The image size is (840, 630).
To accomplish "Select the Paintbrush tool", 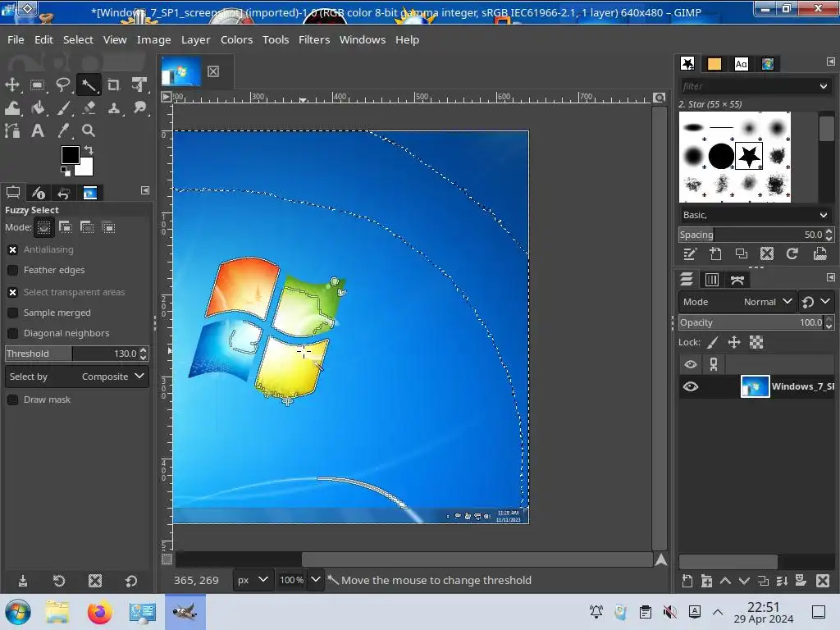I will [62, 108].
